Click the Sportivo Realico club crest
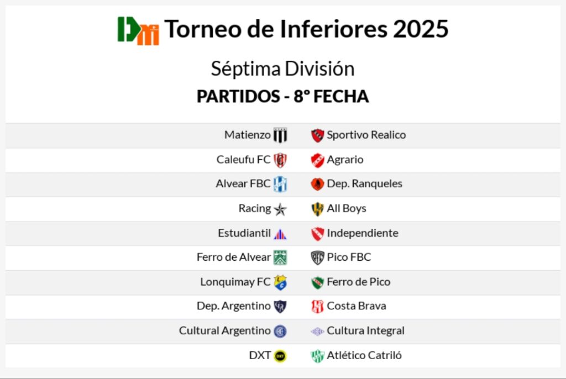 point(317,135)
